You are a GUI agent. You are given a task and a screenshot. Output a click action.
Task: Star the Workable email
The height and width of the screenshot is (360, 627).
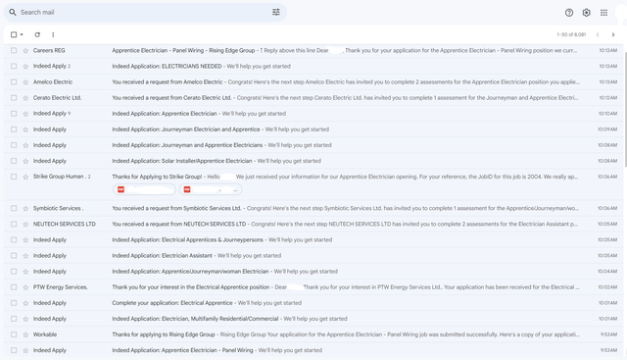[x=25, y=334]
